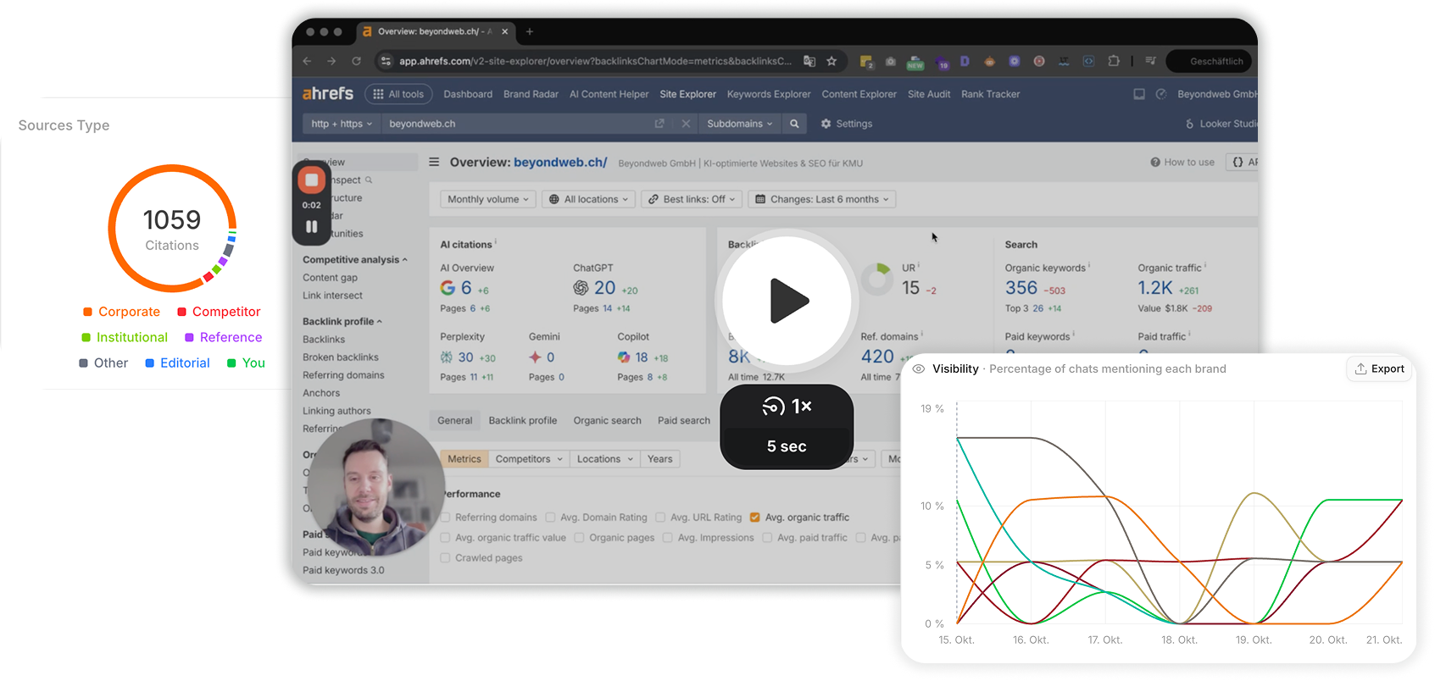Screen dimensions: 1435x681
Task: Open the Subdomains mode dropdown
Action: (x=739, y=124)
